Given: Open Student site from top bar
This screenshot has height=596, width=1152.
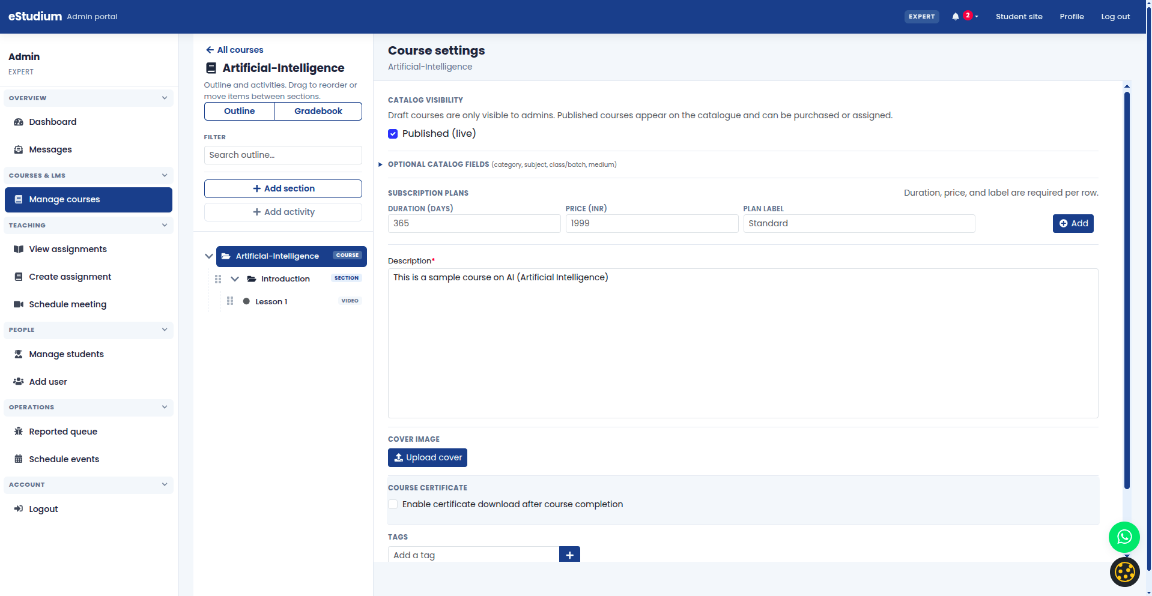Looking at the screenshot, I should click(1019, 17).
